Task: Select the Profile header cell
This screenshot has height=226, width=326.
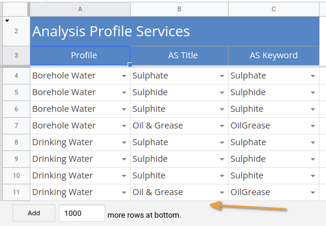Action: (x=80, y=56)
